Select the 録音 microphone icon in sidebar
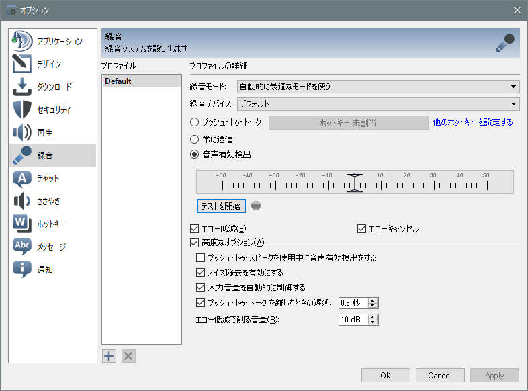528x391 pixels. (x=22, y=155)
